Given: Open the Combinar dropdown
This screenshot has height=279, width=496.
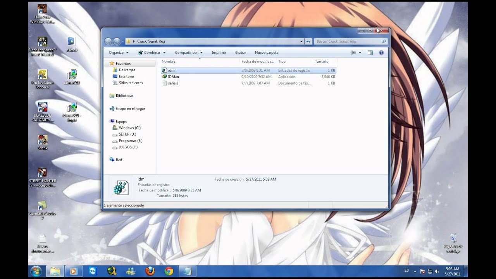Looking at the screenshot, I should tap(152, 53).
